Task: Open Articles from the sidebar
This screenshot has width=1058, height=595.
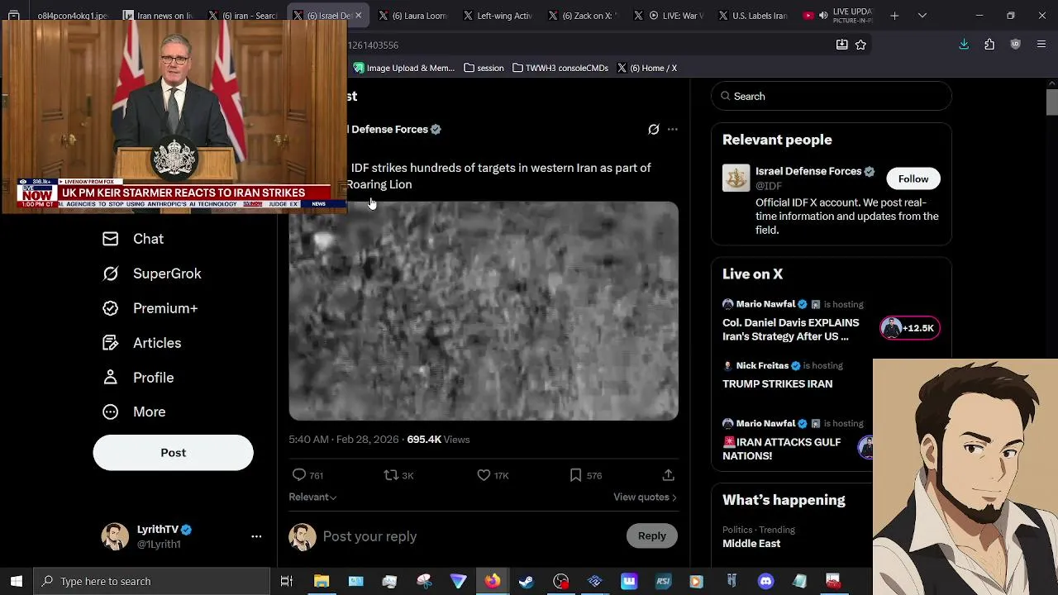Action: coord(141,343)
